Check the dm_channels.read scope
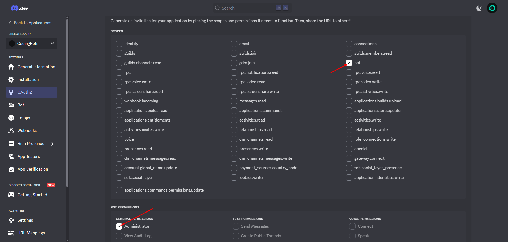Viewport: 508px width, 242px height. click(234, 139)
